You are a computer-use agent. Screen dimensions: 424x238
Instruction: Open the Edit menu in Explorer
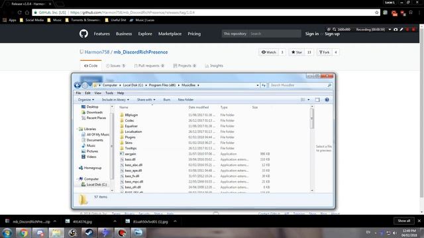(87, 93)
